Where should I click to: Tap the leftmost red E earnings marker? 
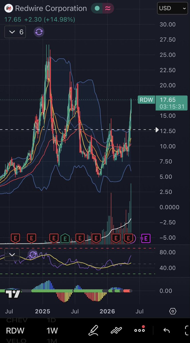tap(15, 238)
